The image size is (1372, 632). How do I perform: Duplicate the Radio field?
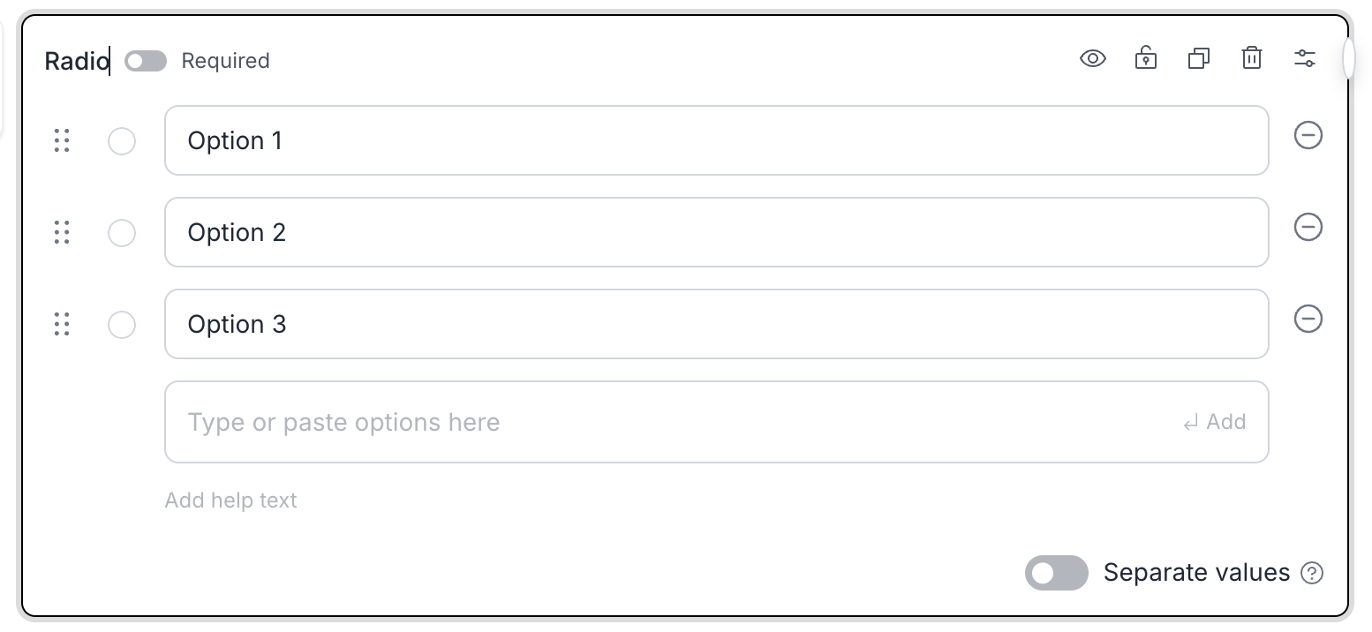tap(1199, 59)
